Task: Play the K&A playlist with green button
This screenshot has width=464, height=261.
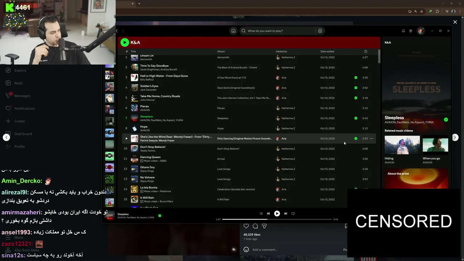Action: pyautogui.click(x=125, y=42)
